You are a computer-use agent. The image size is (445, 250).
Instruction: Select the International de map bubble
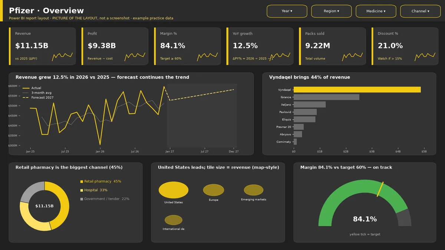coord(174,220)
